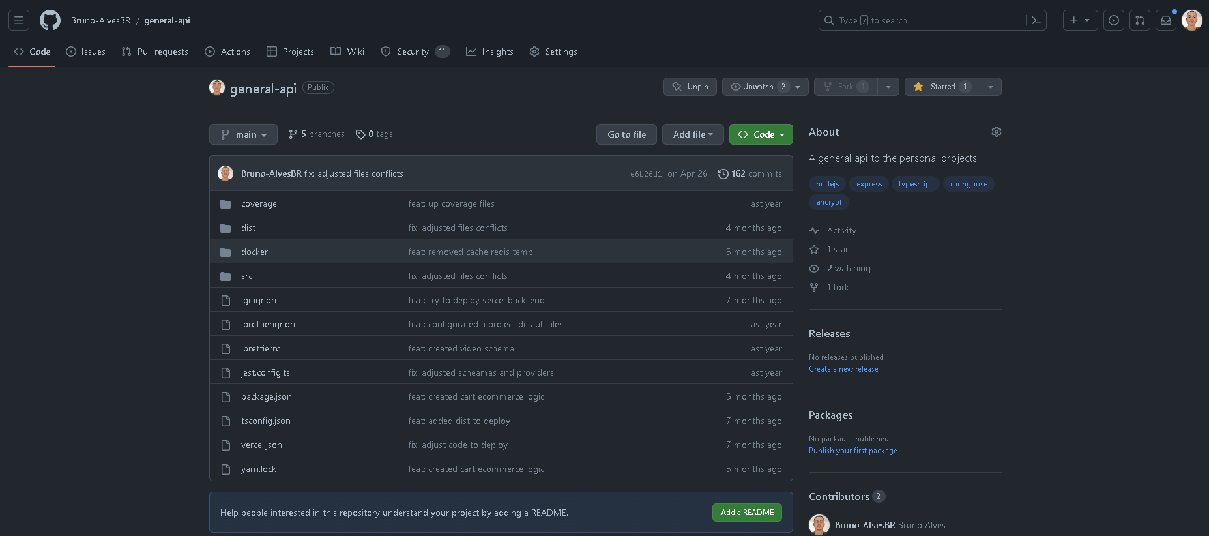Click the express topic tag

tap(869, 184)
